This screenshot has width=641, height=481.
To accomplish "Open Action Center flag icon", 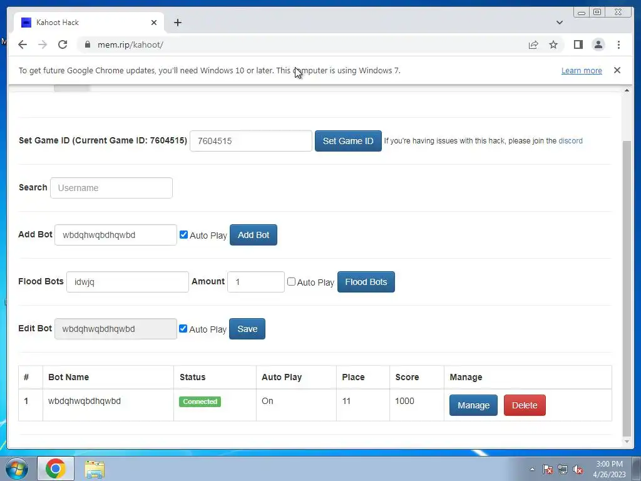I will (547, 469).
